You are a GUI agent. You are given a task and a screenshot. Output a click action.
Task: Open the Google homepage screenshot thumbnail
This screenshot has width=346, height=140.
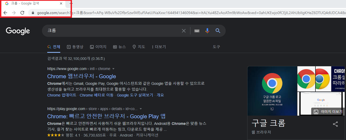click(321, 104)
